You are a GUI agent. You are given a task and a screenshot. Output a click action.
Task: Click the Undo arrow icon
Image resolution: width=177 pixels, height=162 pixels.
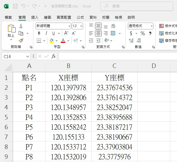(23, 6)
